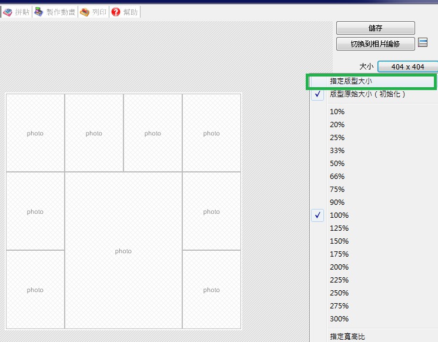Screen dimensions: 438x342
Task: Open the 404 x 404 size dropdown
Action: pos(407,67)
